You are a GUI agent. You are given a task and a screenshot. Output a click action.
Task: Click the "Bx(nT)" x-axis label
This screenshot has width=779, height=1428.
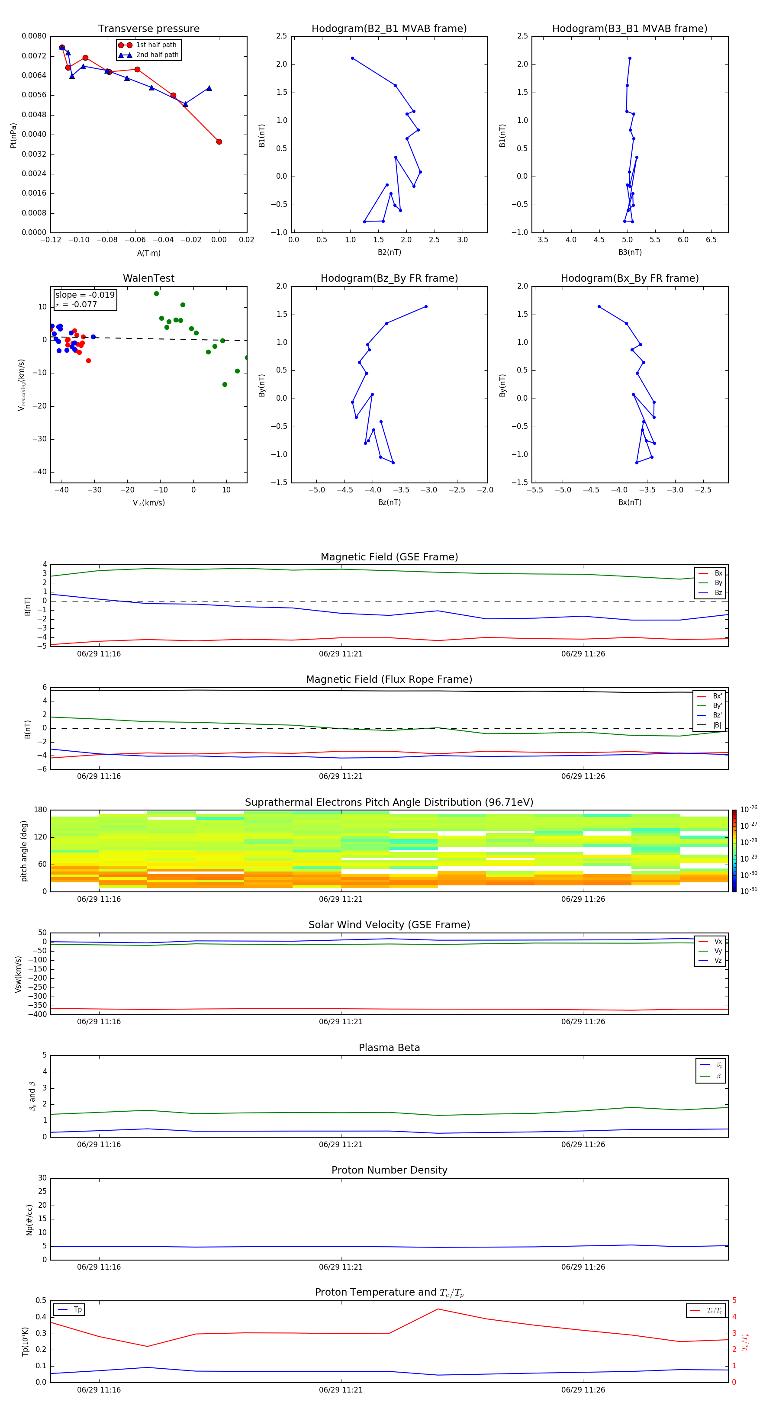point(630,502)
